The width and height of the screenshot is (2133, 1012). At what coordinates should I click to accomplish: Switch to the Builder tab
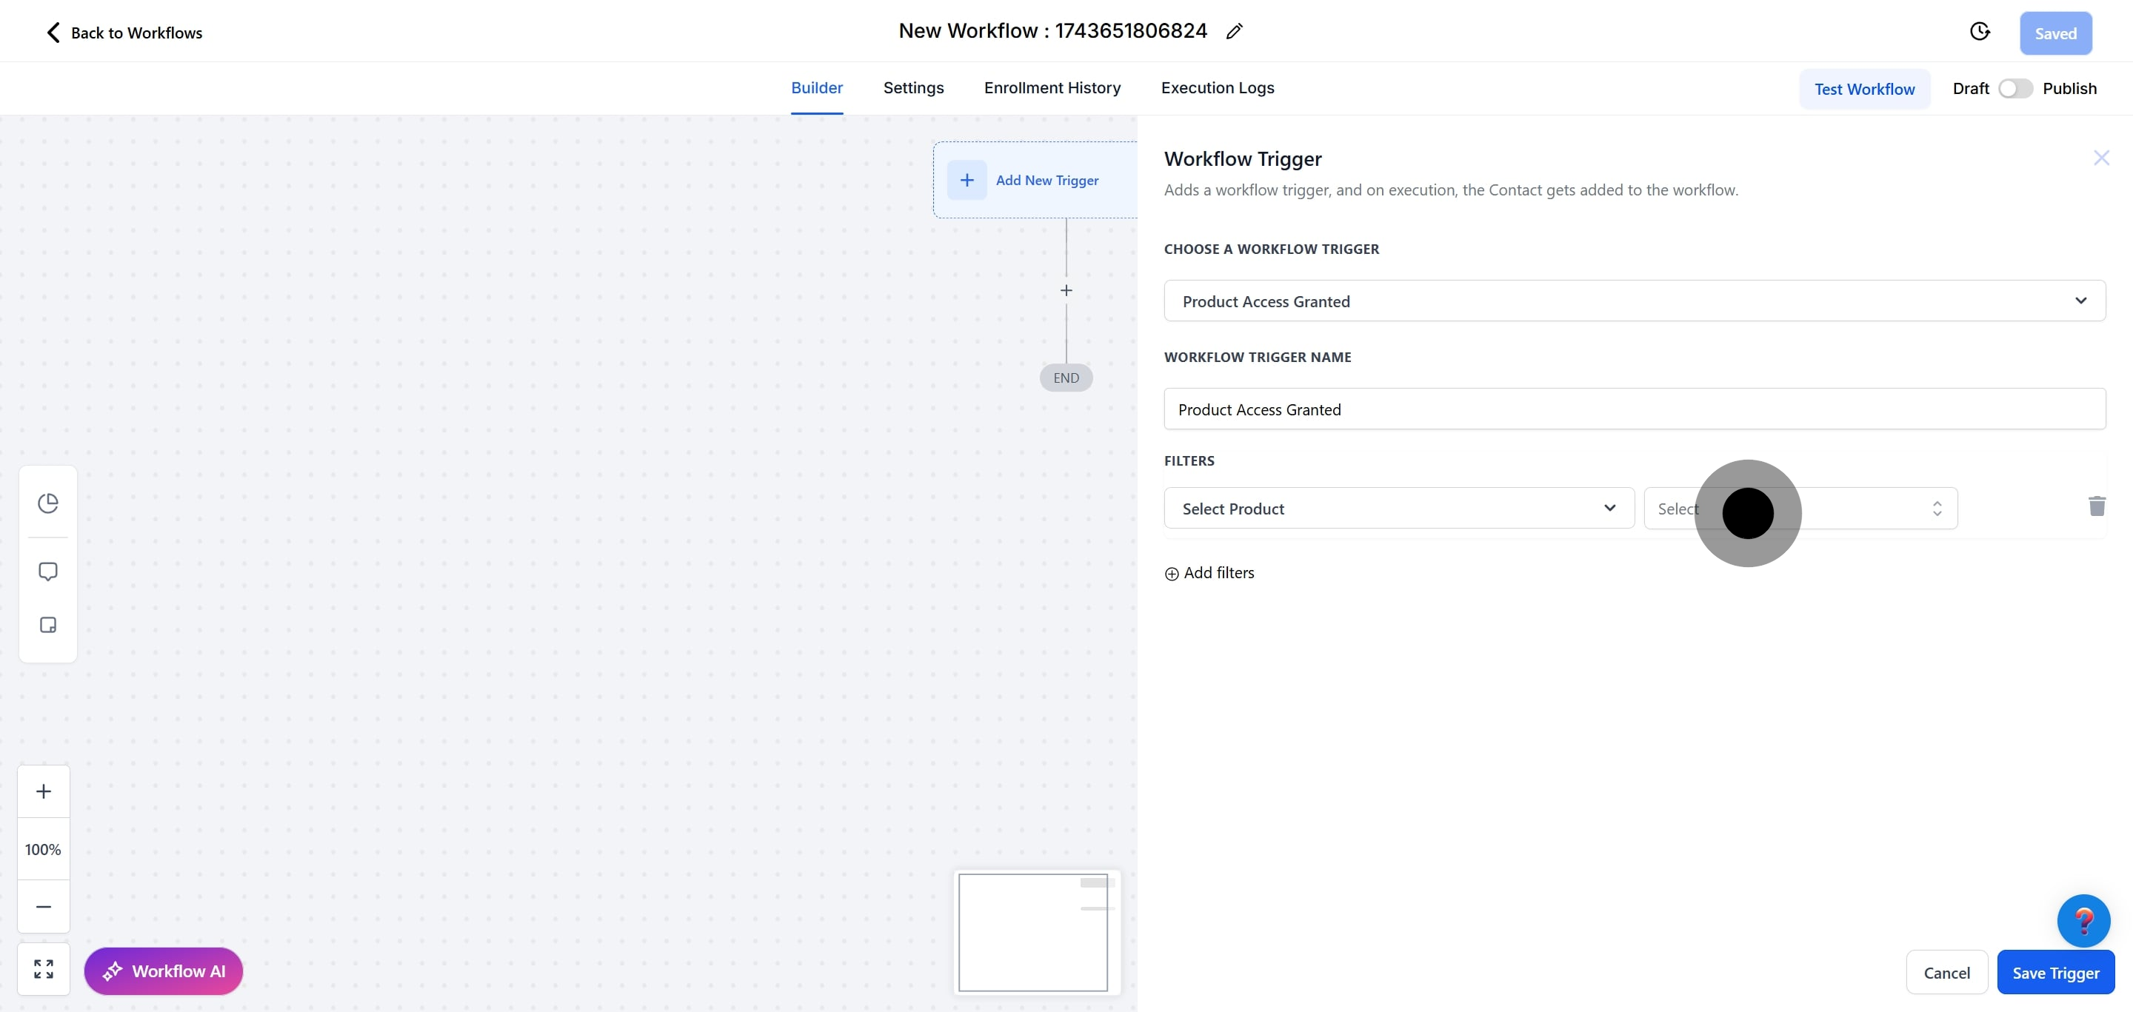(x=816, y=87)
